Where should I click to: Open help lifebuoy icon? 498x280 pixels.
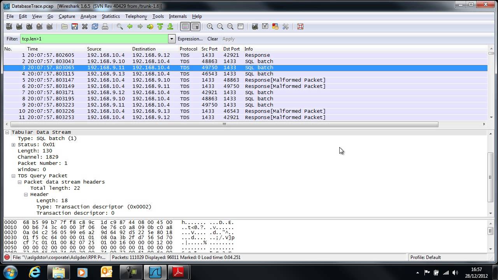coord(300,26)
